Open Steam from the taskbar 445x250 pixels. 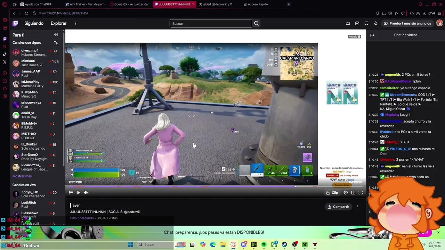coord(284,244)
